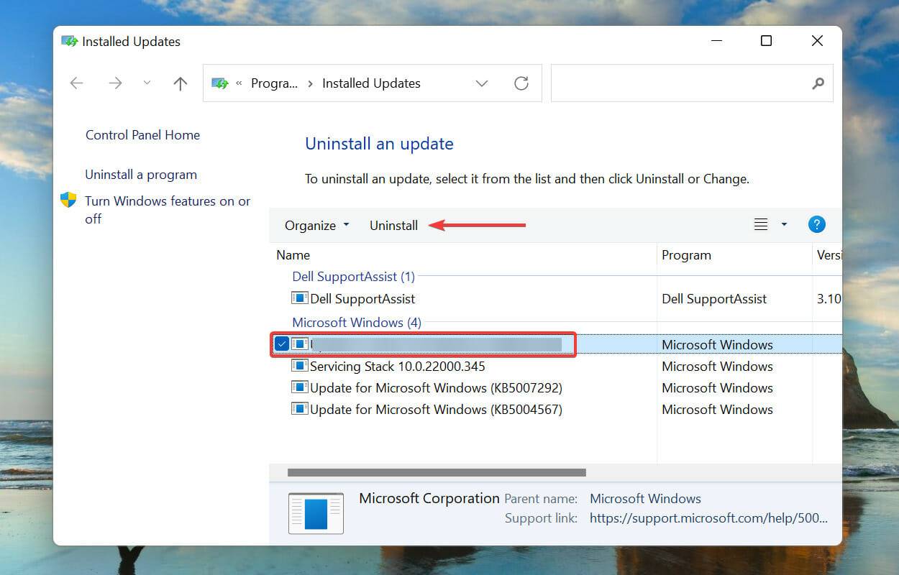Click the KB5007292 update row icon

(299, 387)
